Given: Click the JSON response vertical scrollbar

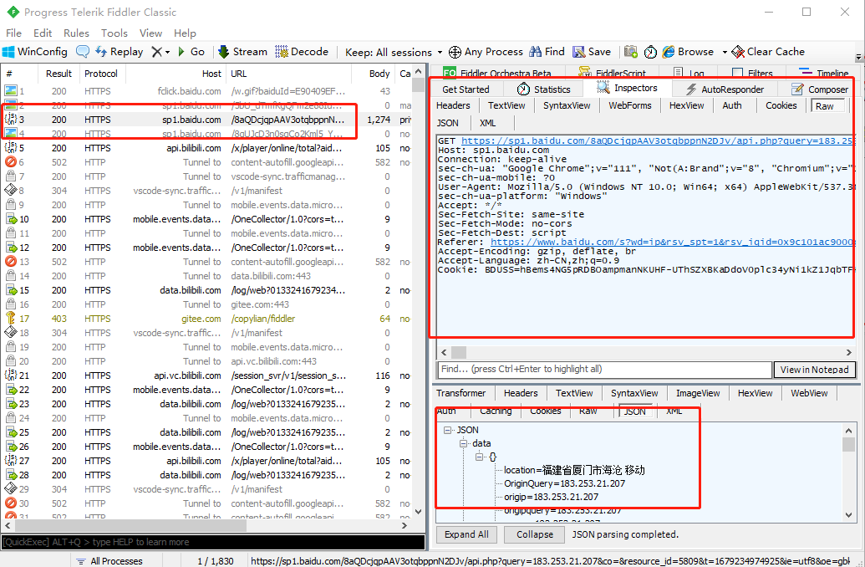Looking at the screenshot, I should click(x=848, y=472).
